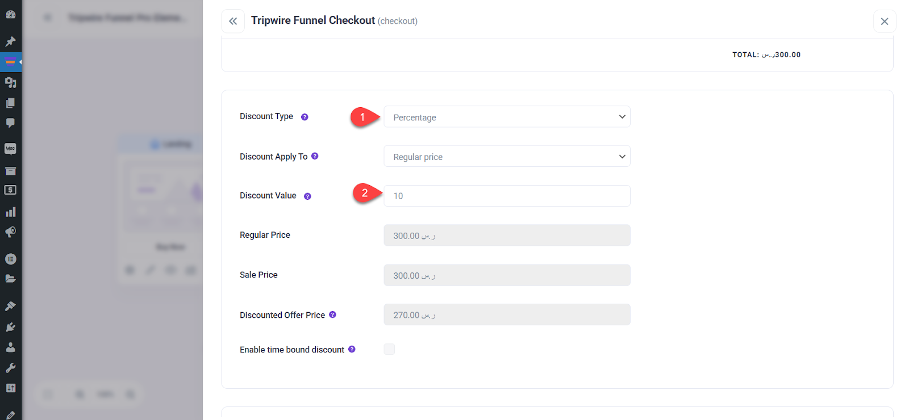
Task: Open WordPress Dashboard from sidebar
Action: [x=10, y=14]
